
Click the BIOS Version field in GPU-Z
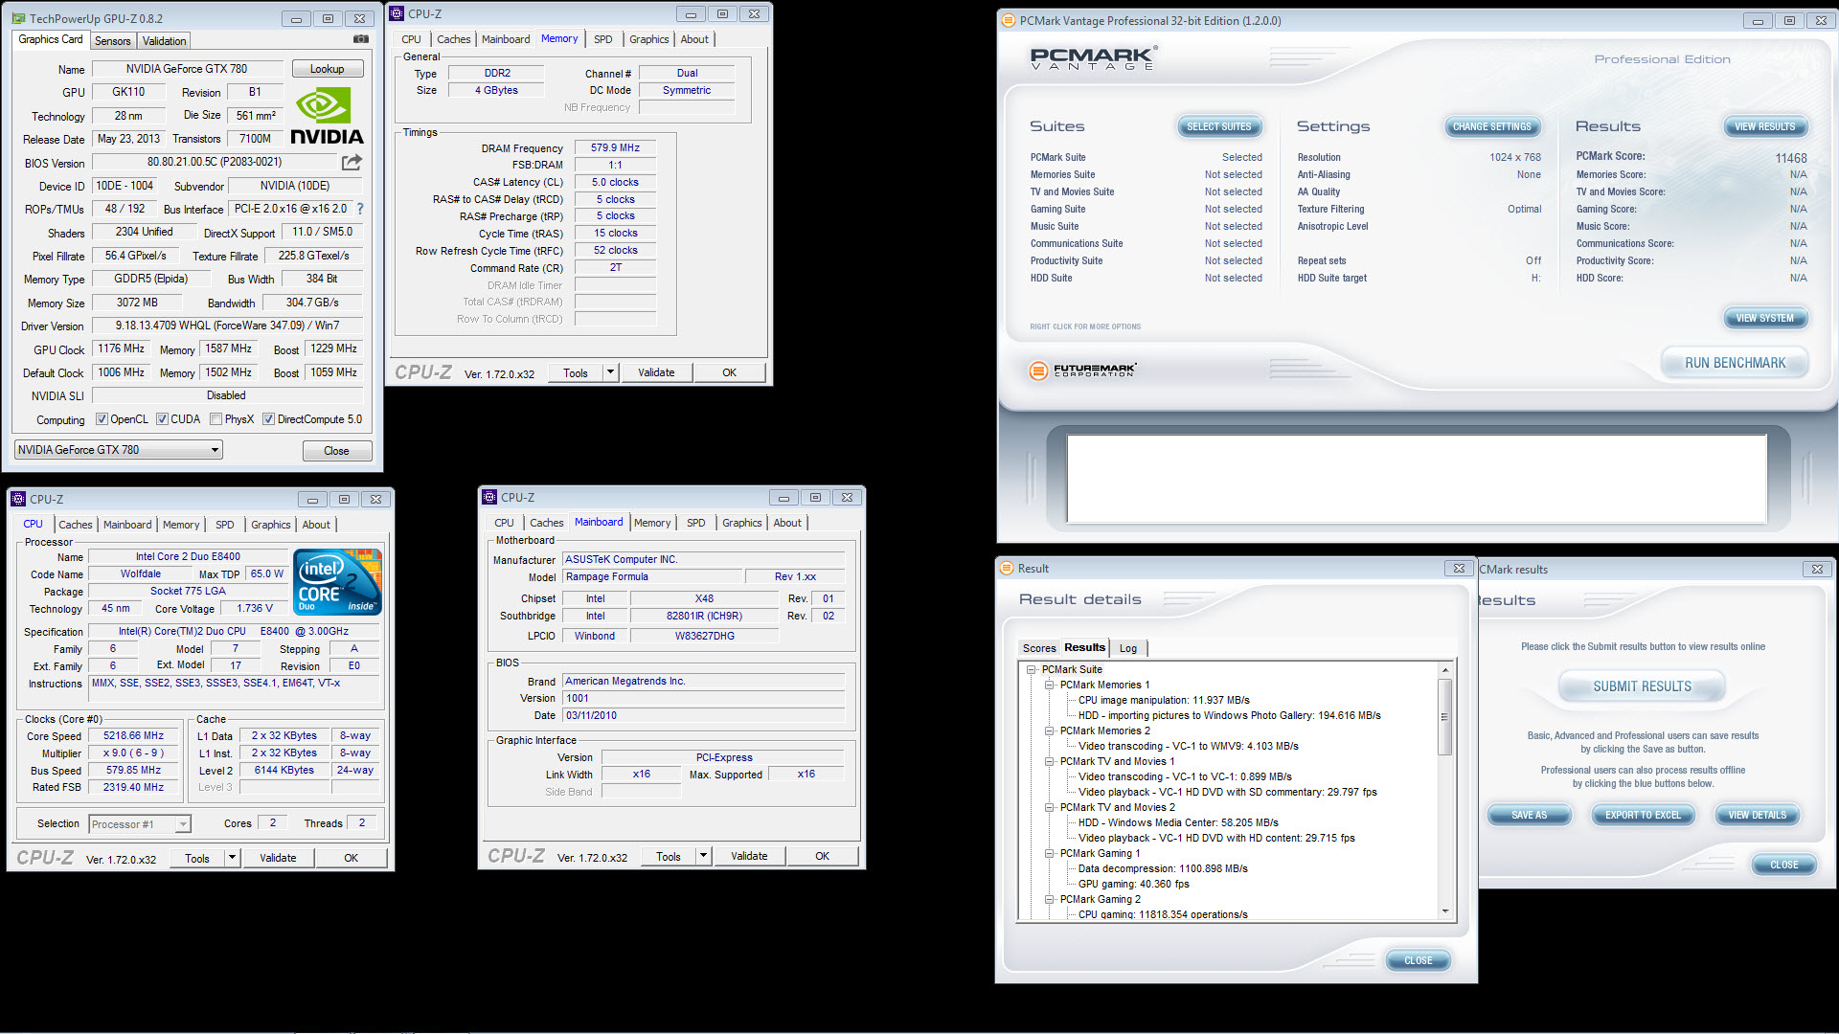(215, 162)
